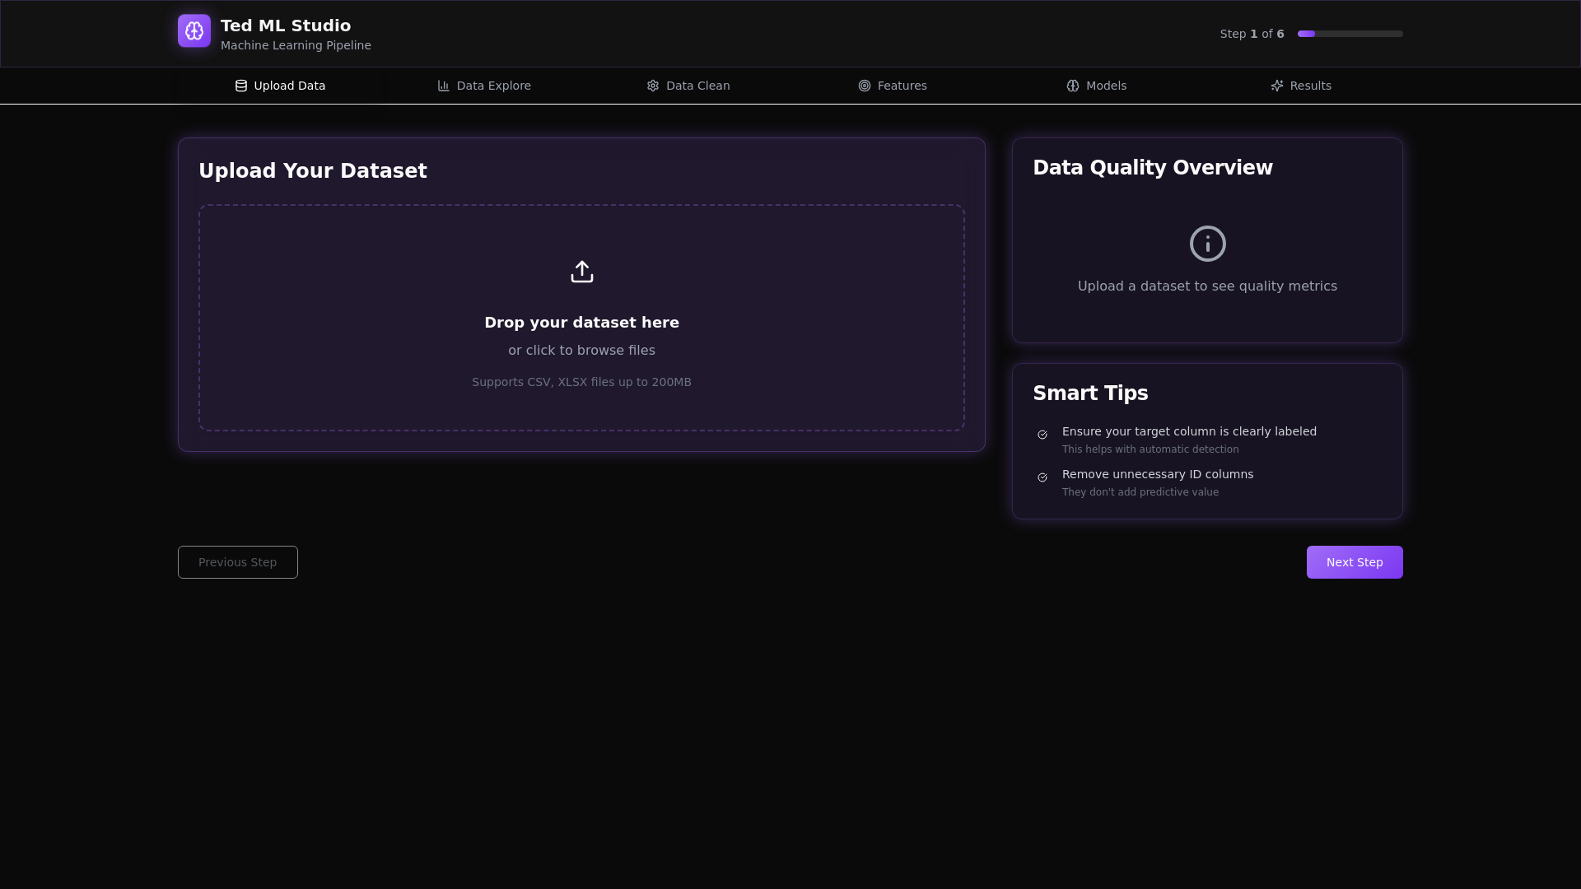The height and width of the screenshot is (889, 1581).
Task: Click 'Machine Learning Pipeline' subtitle
Action: tap(296, 45)
